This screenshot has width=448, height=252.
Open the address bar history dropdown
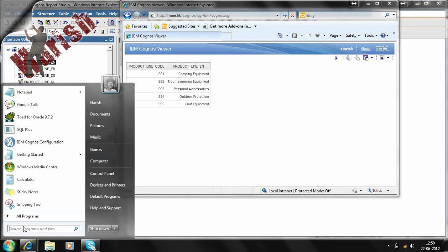pyautogui.click(x=277, y=15)
